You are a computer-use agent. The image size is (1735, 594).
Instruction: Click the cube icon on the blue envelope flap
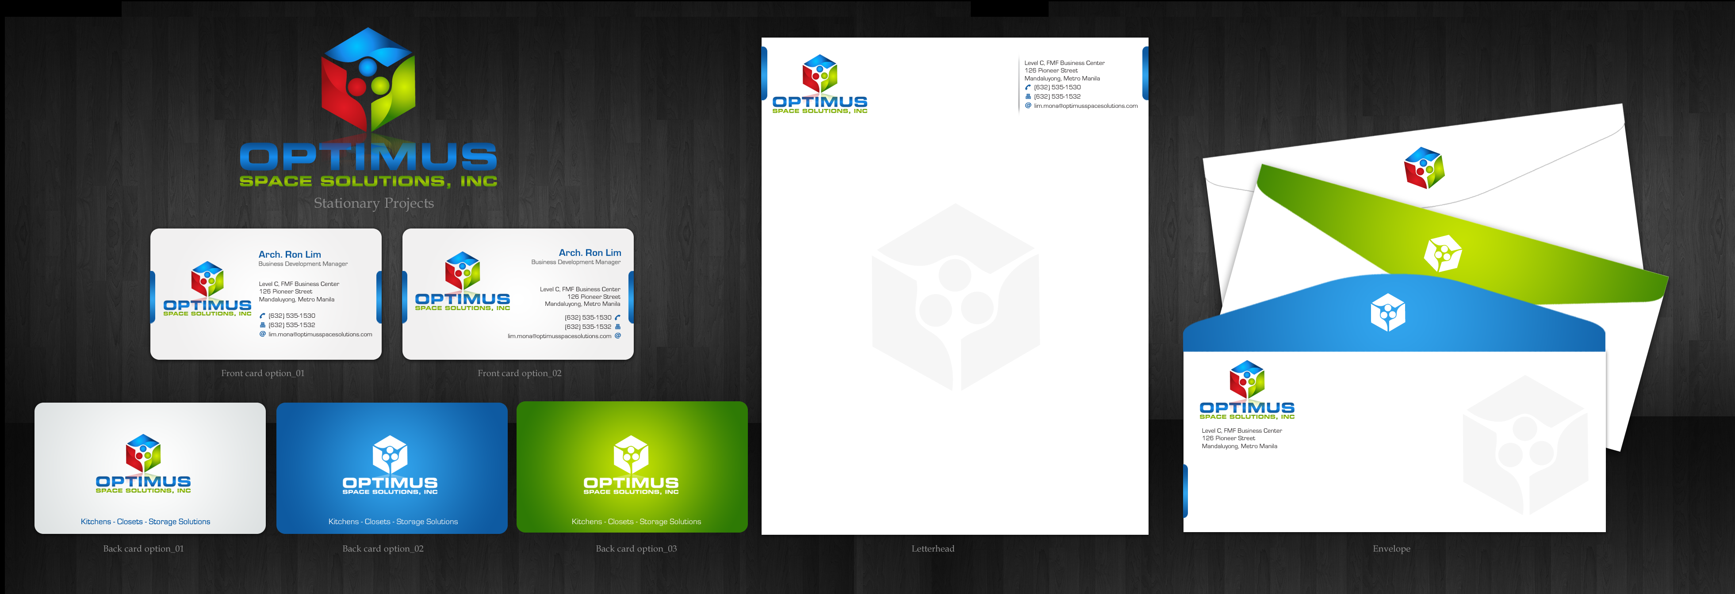[1387, 312]
